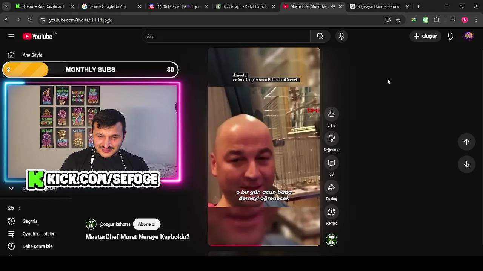Viewport: 483px width, 271px height.
Task: Click the search magnifier button
Action: coord(320,36)
